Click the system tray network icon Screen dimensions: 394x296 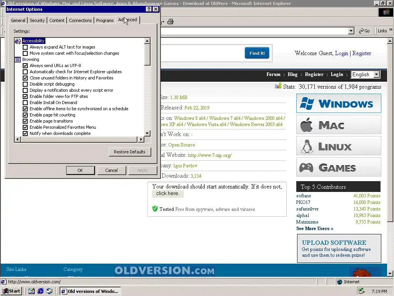362,291
